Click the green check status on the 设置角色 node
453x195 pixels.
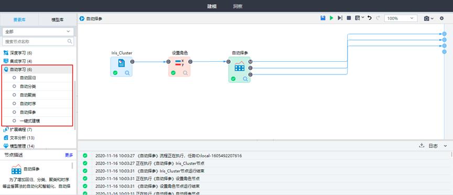[x=173, y=73]
